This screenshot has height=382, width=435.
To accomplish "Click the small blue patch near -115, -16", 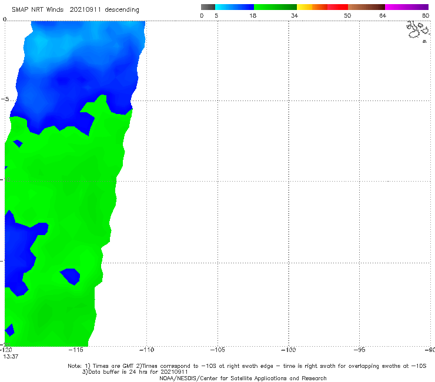I will (71, 276).
